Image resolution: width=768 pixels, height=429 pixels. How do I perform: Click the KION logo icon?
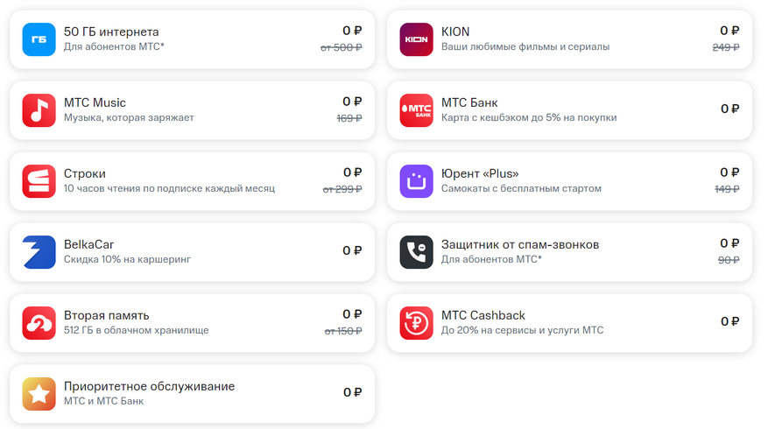416,39
